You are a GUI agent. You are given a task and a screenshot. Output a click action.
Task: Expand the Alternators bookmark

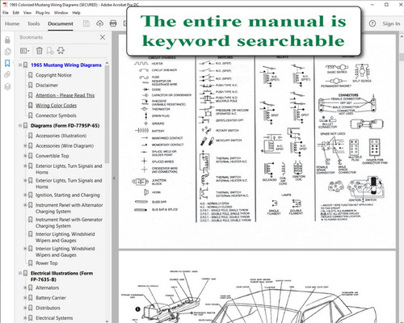(25, 287)
